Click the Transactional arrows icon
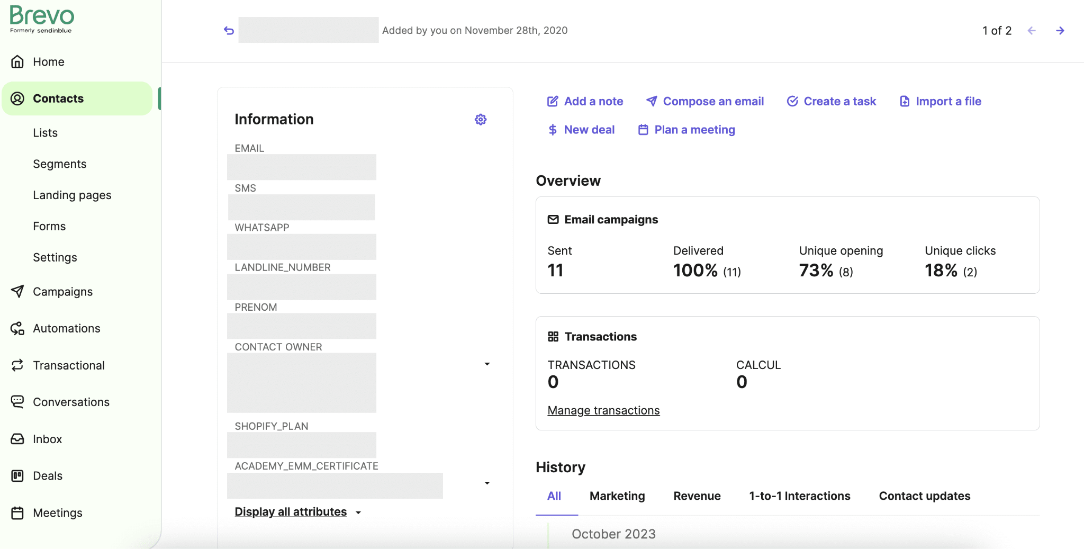Image resolution: width=1084 pixels, height=549 pixels. point(17,365)
